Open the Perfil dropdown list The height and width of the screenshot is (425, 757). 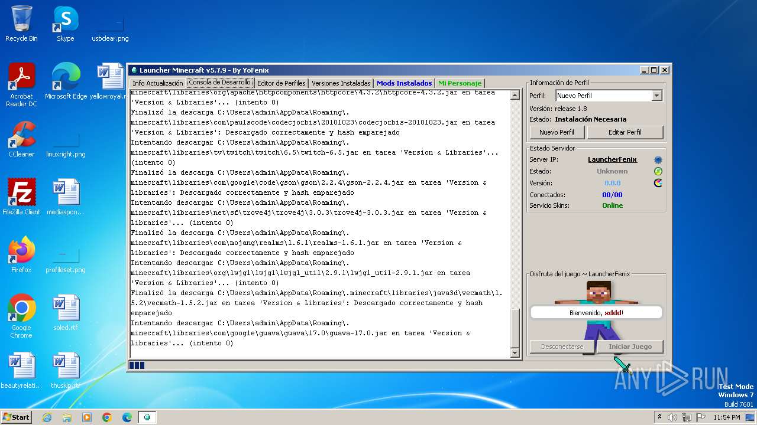[656, 96]
